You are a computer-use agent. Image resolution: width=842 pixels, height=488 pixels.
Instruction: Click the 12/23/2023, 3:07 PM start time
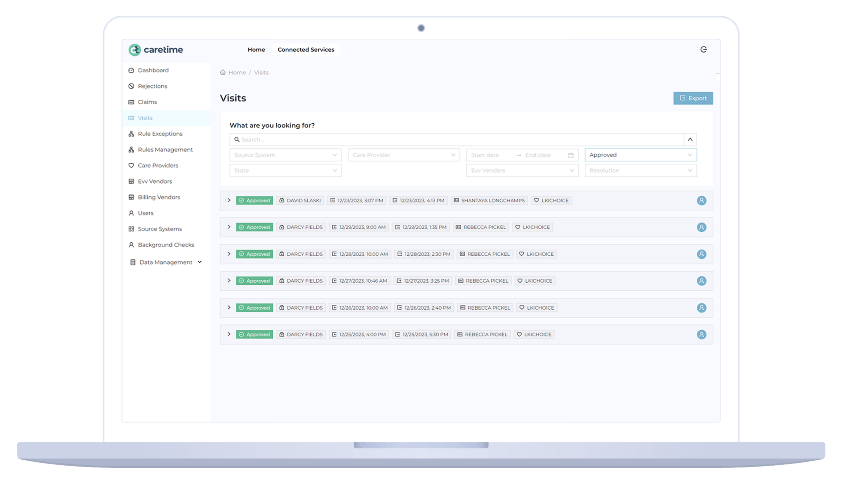tap(357, 201)
